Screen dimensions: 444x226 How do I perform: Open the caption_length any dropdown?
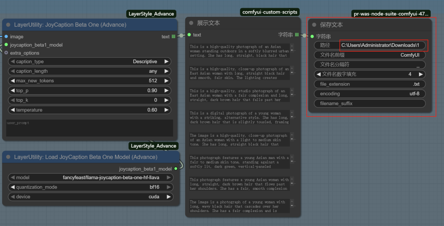[90, 71]
